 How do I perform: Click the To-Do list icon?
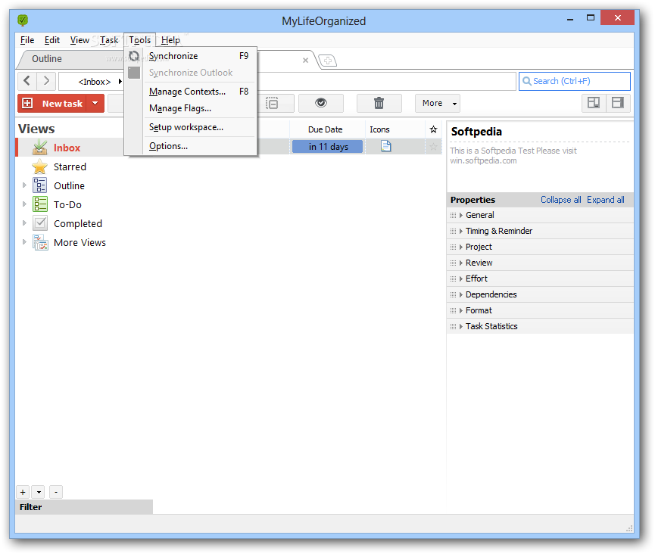pyautogui.click(x=39, y=204)
